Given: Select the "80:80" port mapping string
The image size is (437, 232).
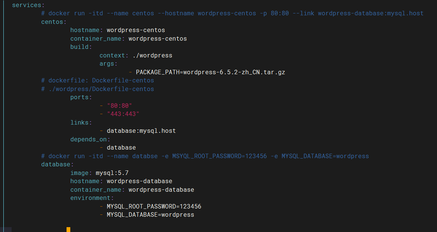Looking at the screenshot, I should coord(120,106).
